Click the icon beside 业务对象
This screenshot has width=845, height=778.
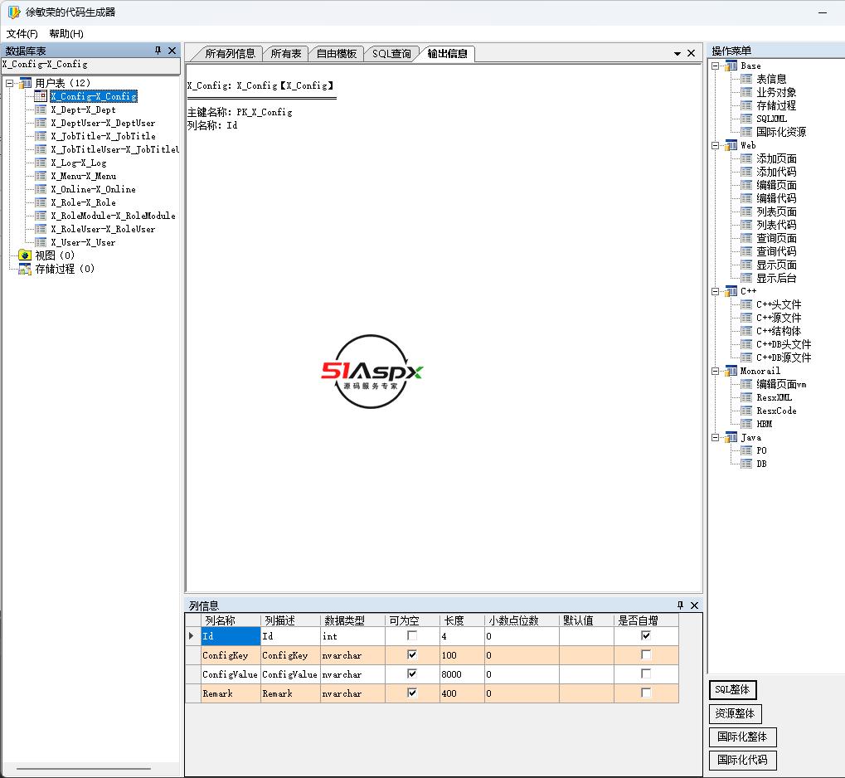click(x=745, y=92)
